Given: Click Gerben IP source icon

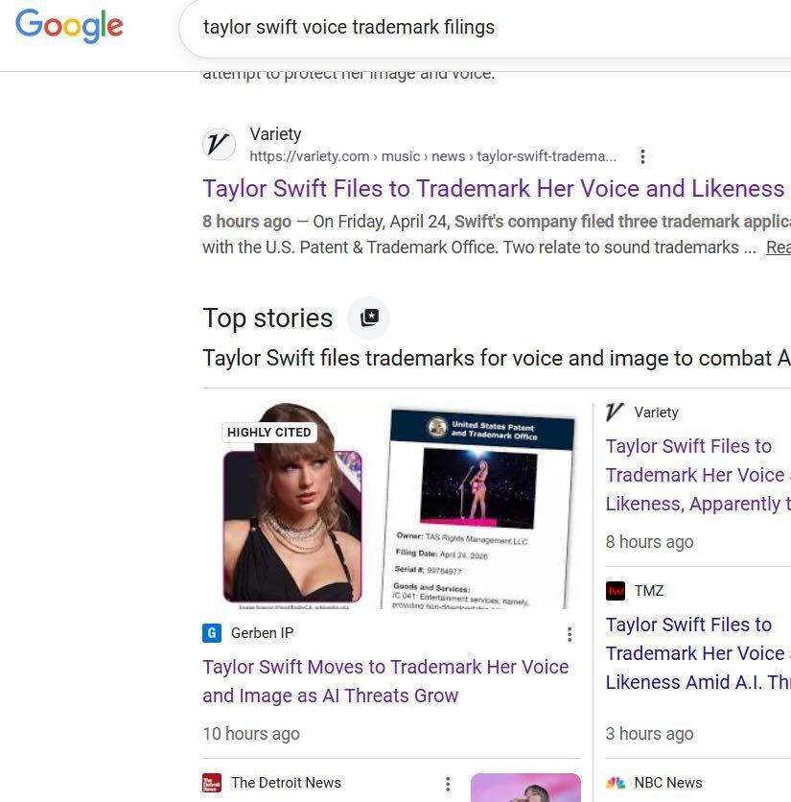Looking at the screenshot, I should point(212,633).
